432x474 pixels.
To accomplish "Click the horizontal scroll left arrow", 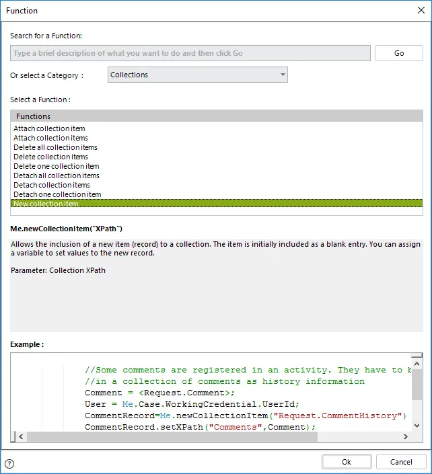I will click(21, 436).
